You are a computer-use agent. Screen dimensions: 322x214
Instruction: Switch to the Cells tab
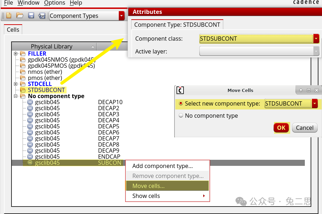tap(13, 30)
